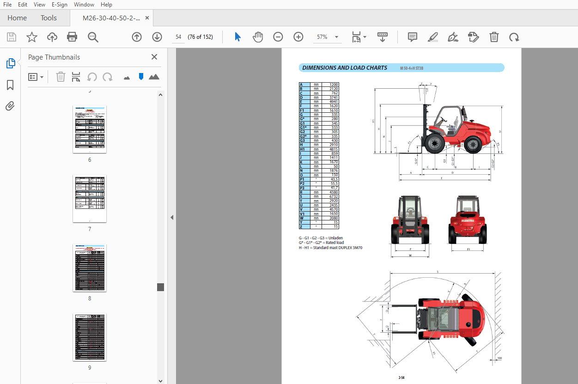Open the View menu
The height and width of the screenshot is (384, 578).
point(40,5)
